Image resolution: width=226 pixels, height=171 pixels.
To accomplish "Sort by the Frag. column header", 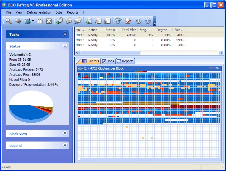I will (x=146, y=30).
